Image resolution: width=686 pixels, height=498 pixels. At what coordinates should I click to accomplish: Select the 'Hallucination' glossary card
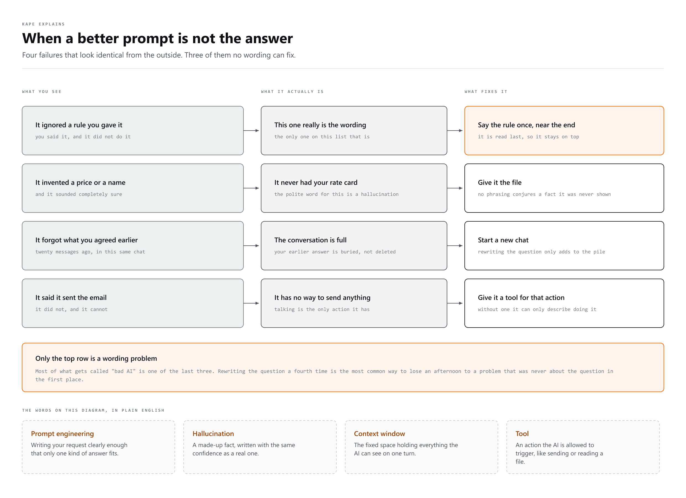coord(260,447)
